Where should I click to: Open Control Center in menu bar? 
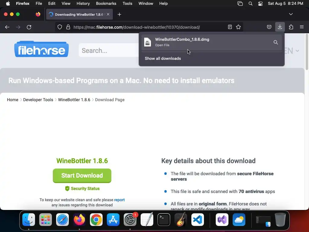260,3
